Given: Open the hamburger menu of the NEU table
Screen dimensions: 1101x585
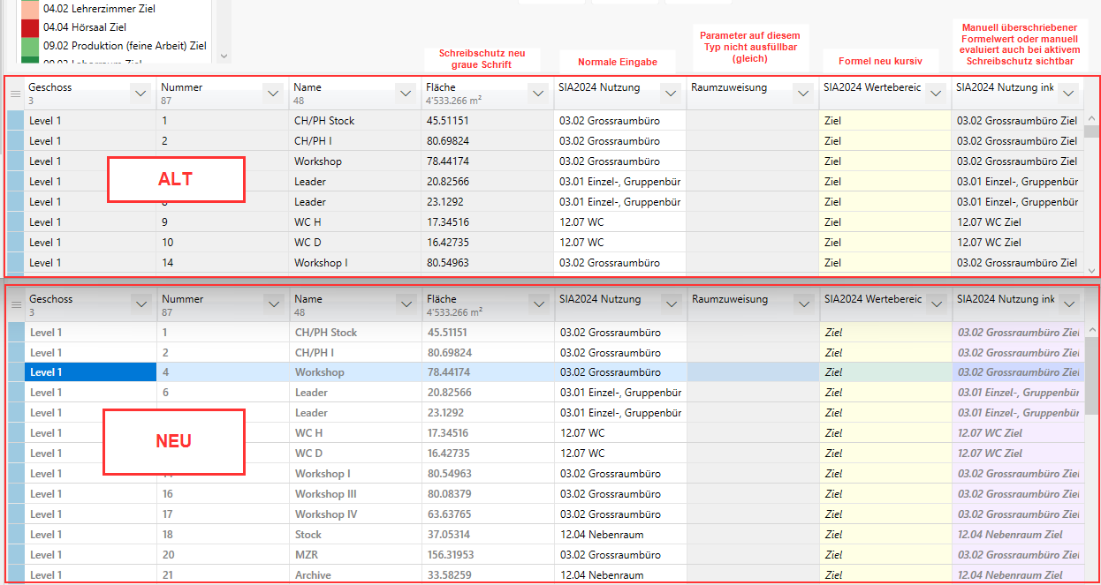Looking at the screenshot, I should click(x=15, y=304).
